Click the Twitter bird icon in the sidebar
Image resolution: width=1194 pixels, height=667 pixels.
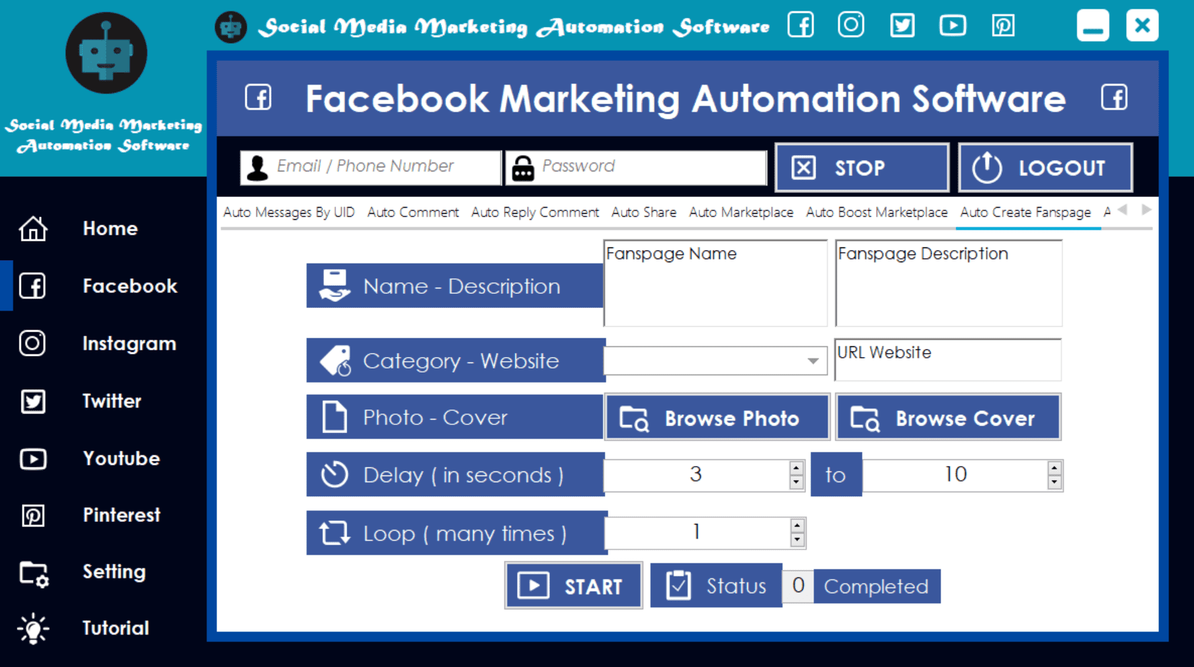click(x=33, y=401)
